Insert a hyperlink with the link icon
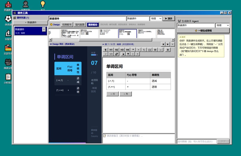Image resolution: width=241 pixels, height=156 pixels. click(117, 54)
